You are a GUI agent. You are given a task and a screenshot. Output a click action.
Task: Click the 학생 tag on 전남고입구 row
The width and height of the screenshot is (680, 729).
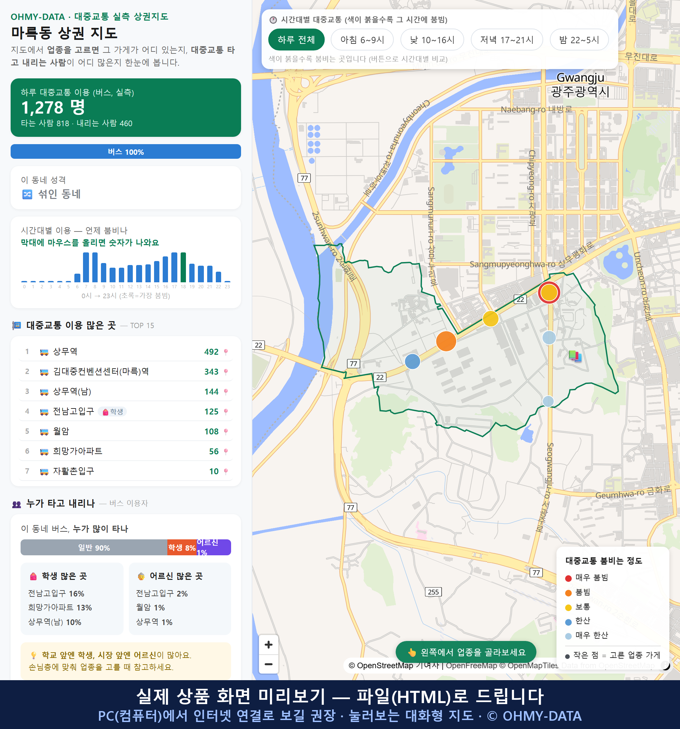tap(113, 412)
